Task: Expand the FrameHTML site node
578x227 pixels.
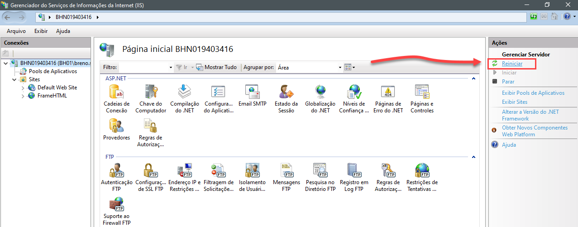Action: [23, 96]
